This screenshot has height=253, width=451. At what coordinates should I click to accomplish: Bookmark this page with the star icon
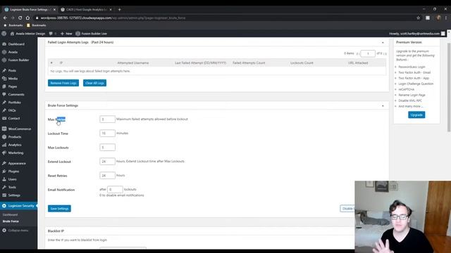point(418,18)
